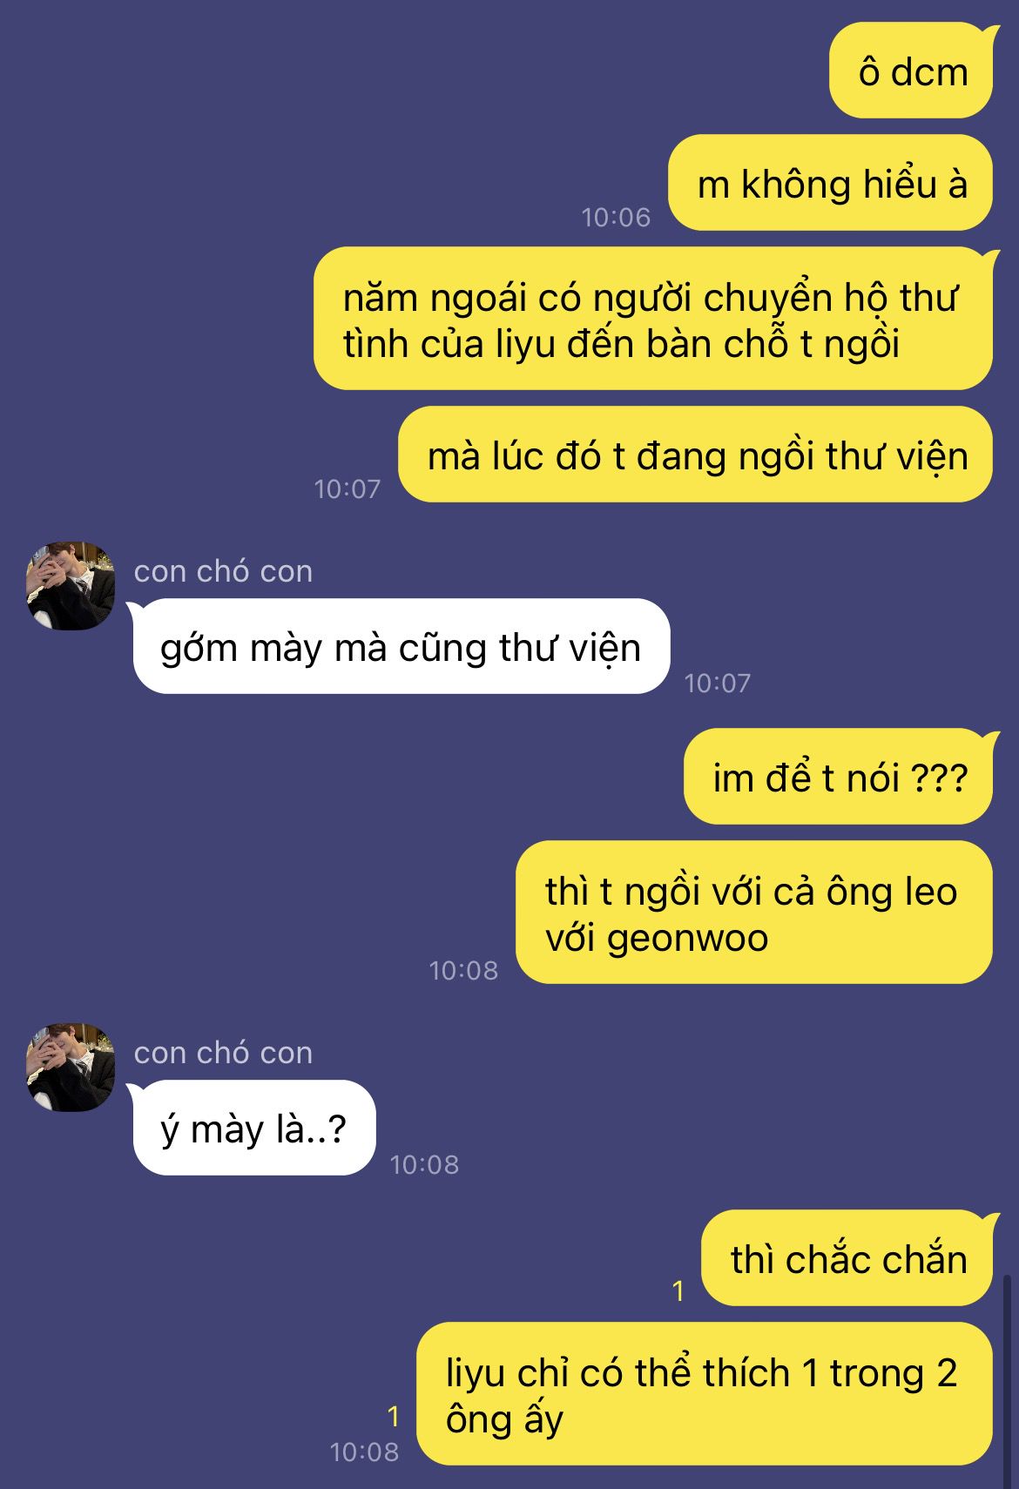Screen dimensions: 1019x1489
Task: Tap the 10:06 timestamp
Action: coord(616,217)
